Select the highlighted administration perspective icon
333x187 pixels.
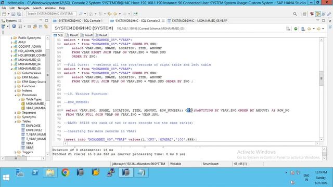pyautogui.click(x=318, y=14)
